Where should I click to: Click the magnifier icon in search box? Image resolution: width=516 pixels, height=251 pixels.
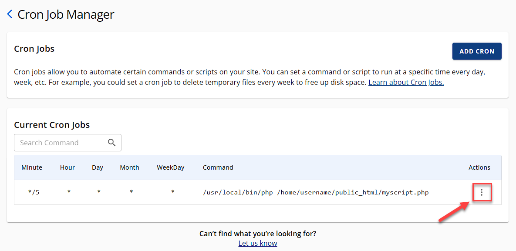coord(111,143)
